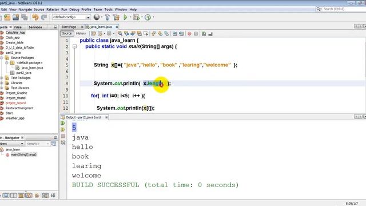Open the Profile Project dropdown arrow
This screenshot has width=366, height=206.
153,17
